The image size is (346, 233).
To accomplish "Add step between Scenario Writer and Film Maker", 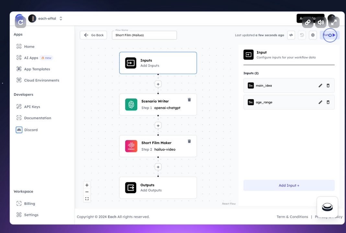I will click(158, 126).
